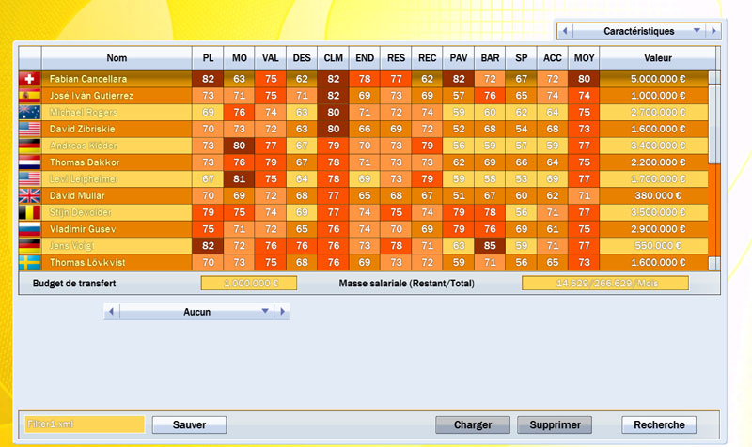752x447 pixels.
Task: Click the Russian flag next to Vladimir Gusev
Action: [x=29, y=229]
